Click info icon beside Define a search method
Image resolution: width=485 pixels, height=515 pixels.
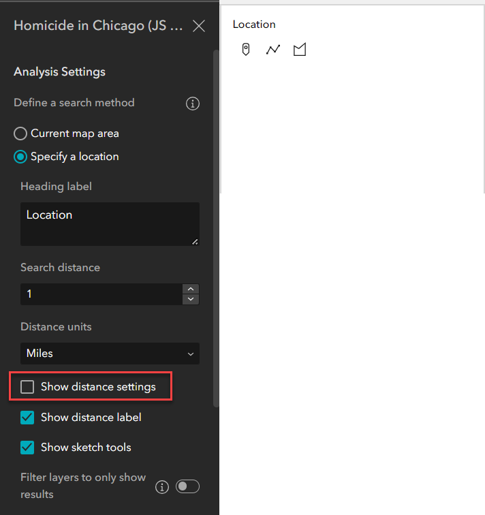(193, 104)
